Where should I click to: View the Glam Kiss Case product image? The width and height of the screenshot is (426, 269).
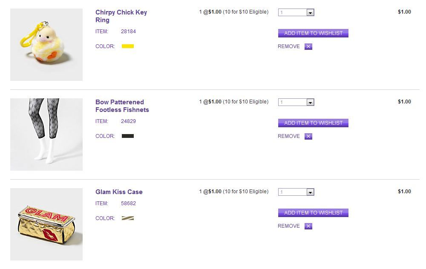46,224
